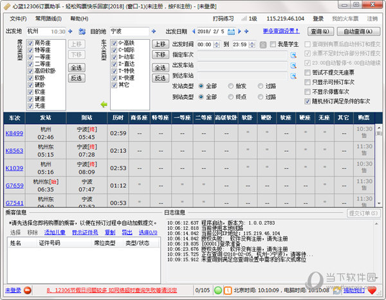The height and width of the screenshot is (300, 386).
Task: Toggle 二等座 seat type checkbox
Action: 30,64
